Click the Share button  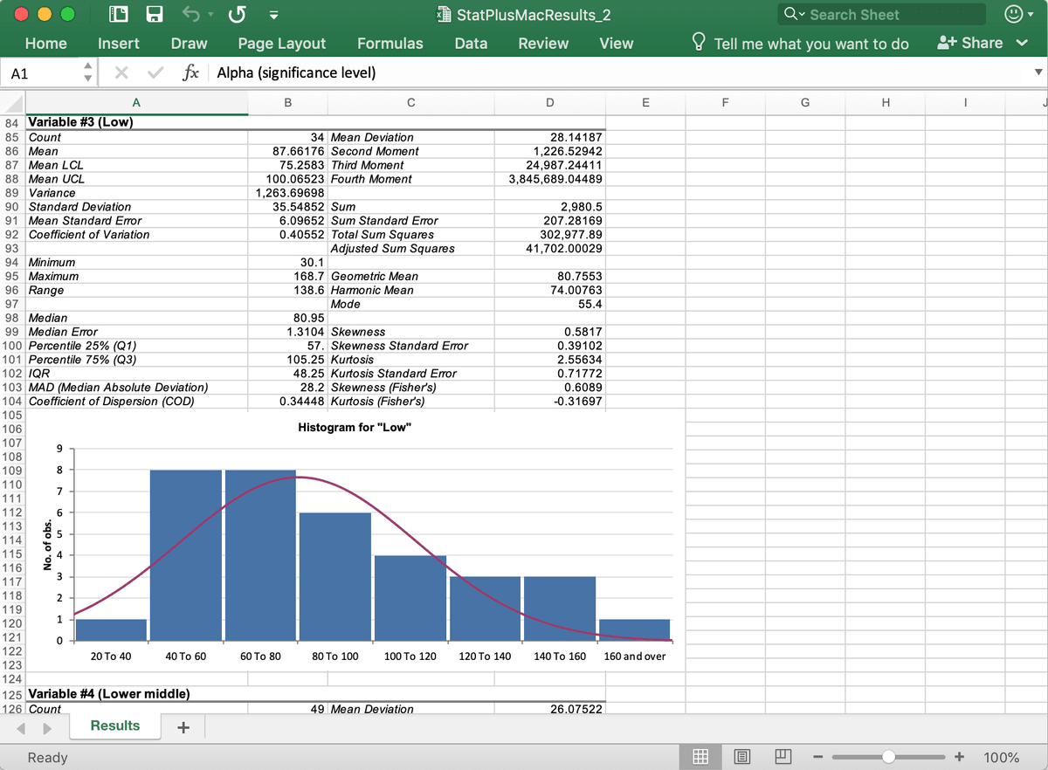pyautogui.click(x=969, y=44)
